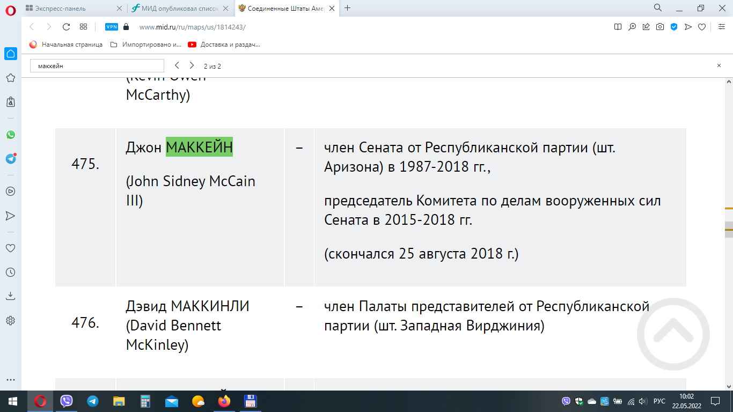The image size is (733, 412).
Task: Add page to bookmarks with heart icon
Action: click(702, 27)
